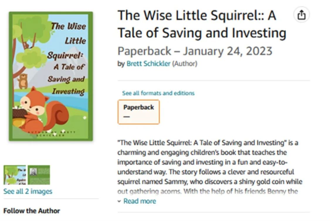Choose the Paperback format box
This screenshot has height=221, width=330.
(138, 112)
